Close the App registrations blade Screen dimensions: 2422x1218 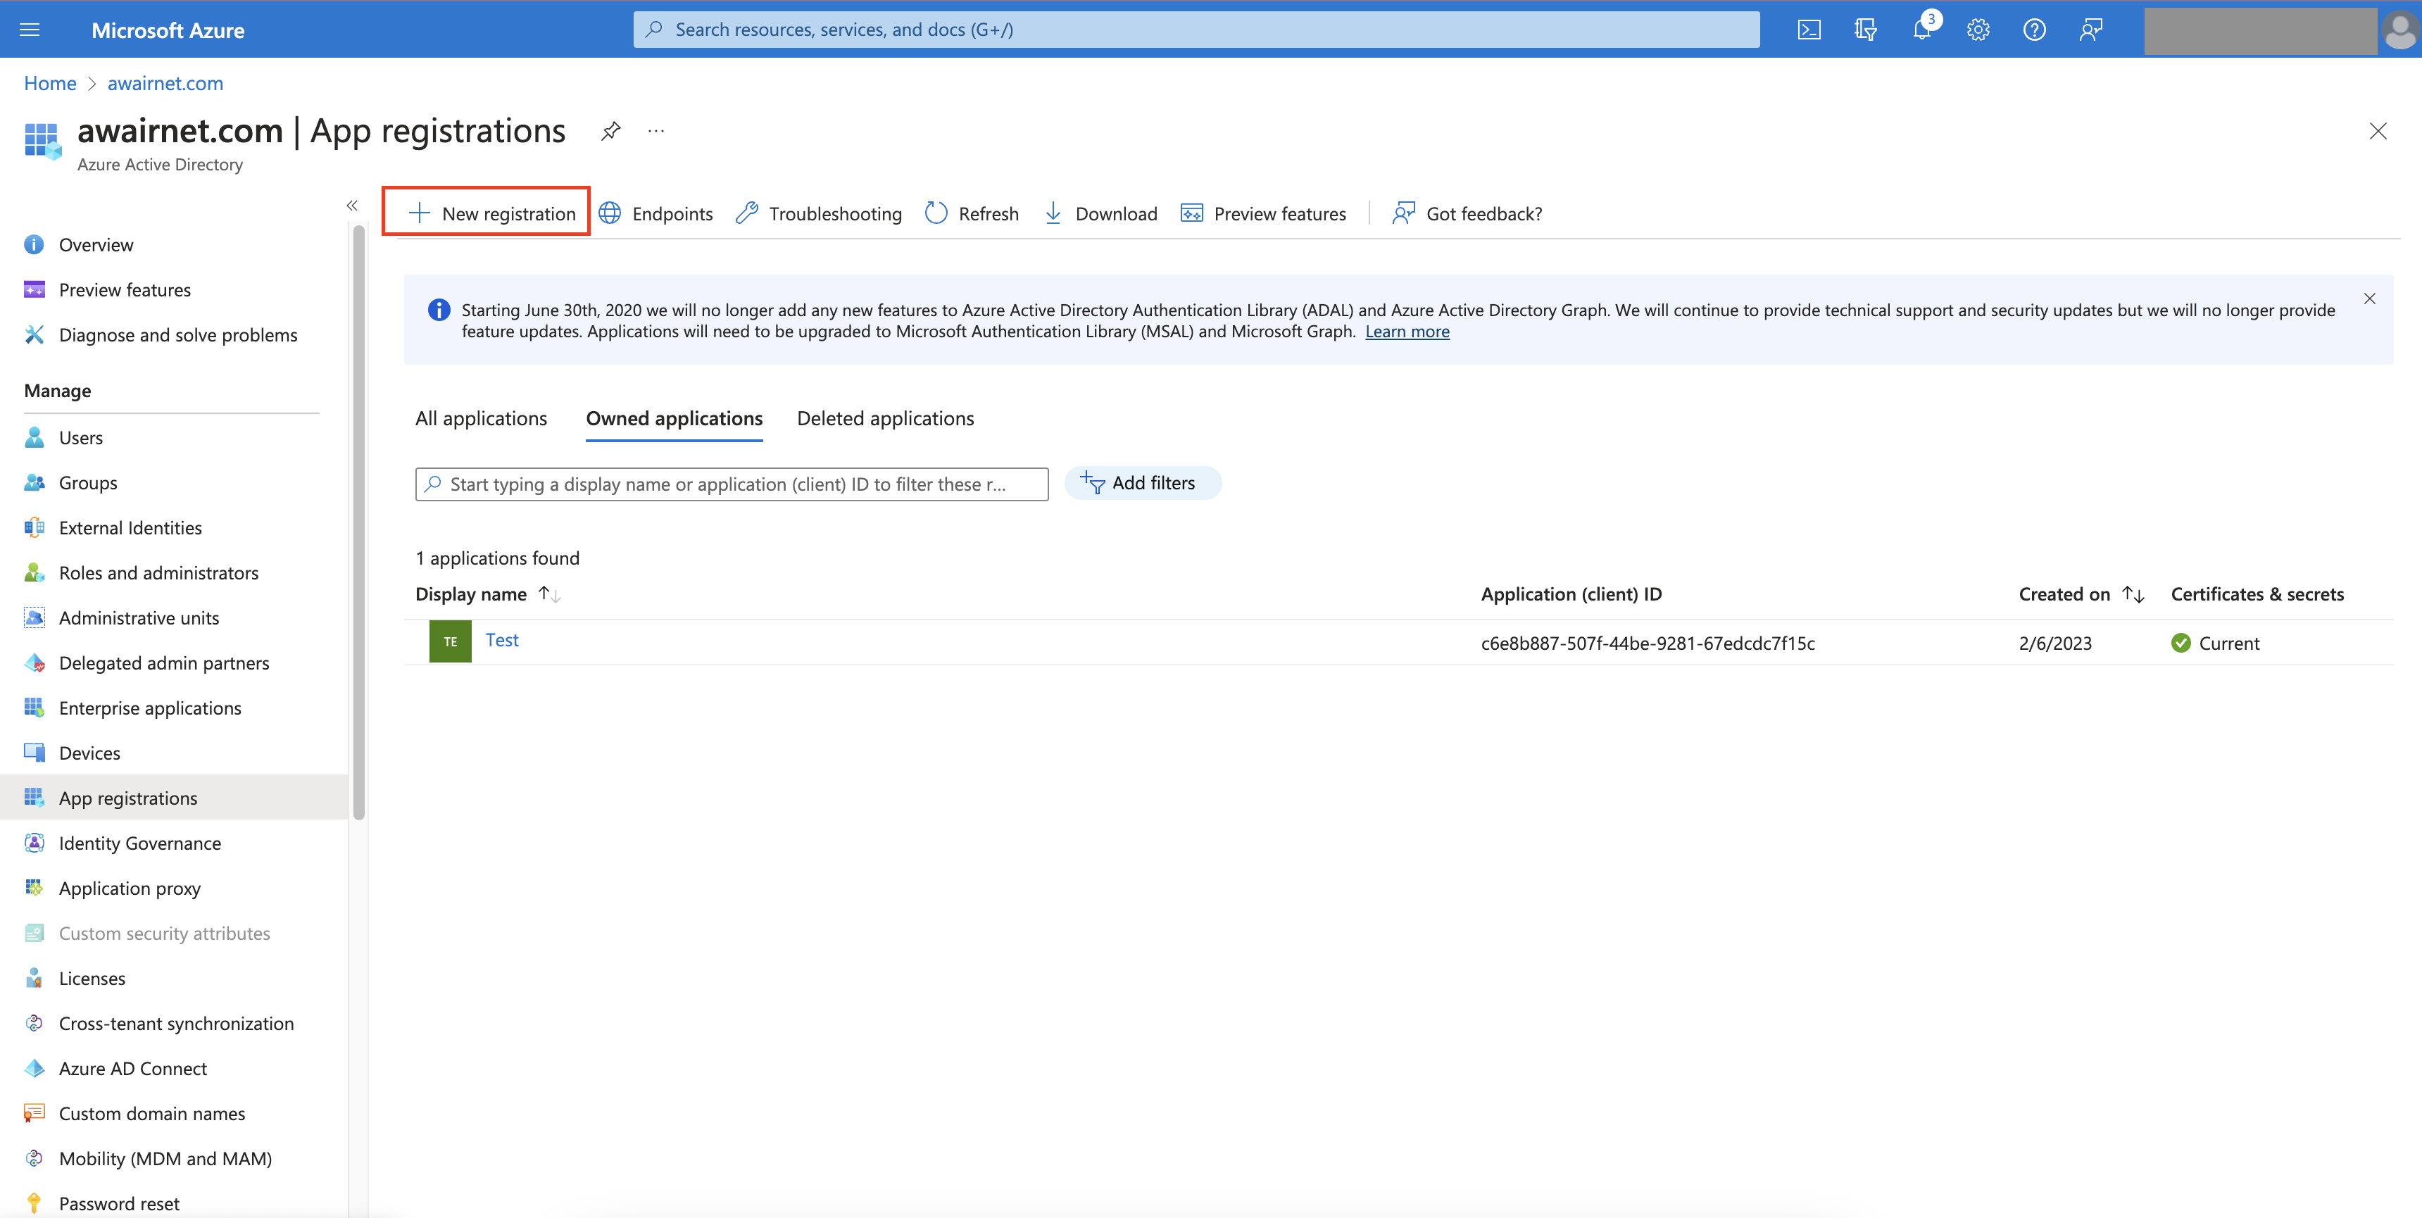click(2378, 132)
